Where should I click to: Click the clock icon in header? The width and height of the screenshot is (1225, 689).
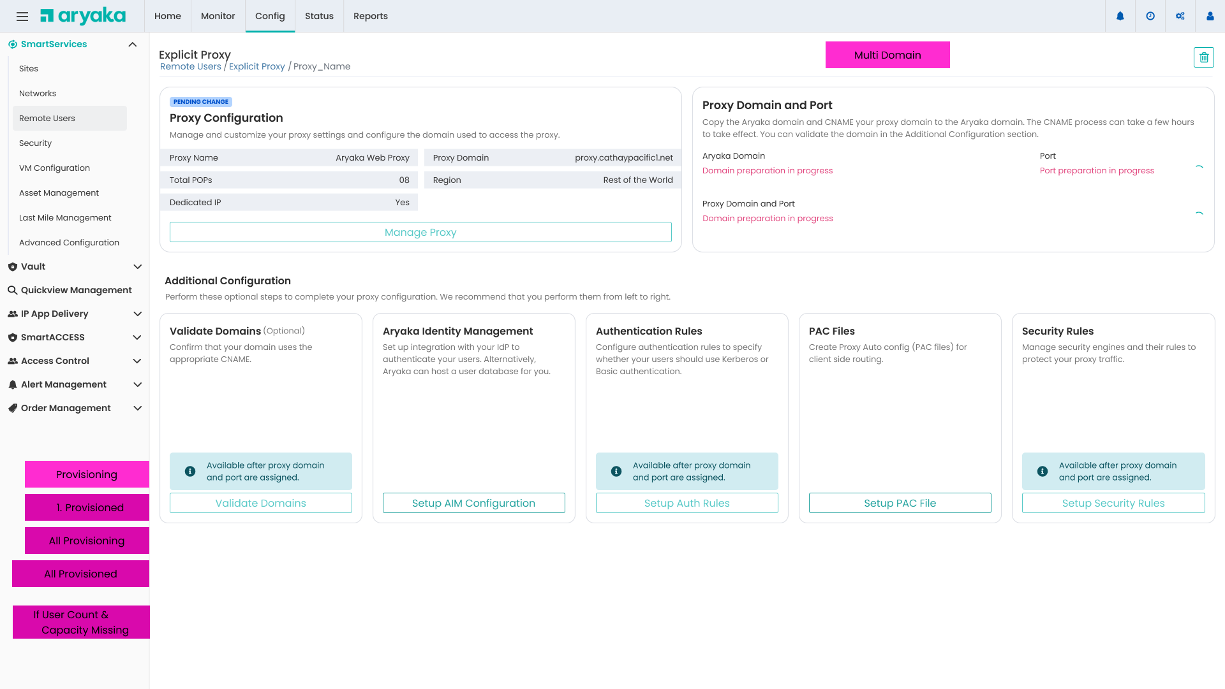[1150, 17]
